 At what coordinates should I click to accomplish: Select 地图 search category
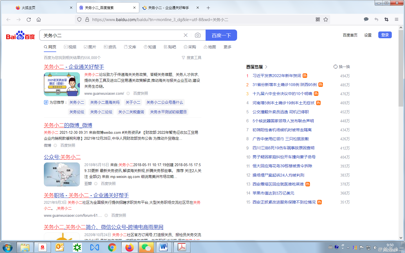[x=210, y=47]
